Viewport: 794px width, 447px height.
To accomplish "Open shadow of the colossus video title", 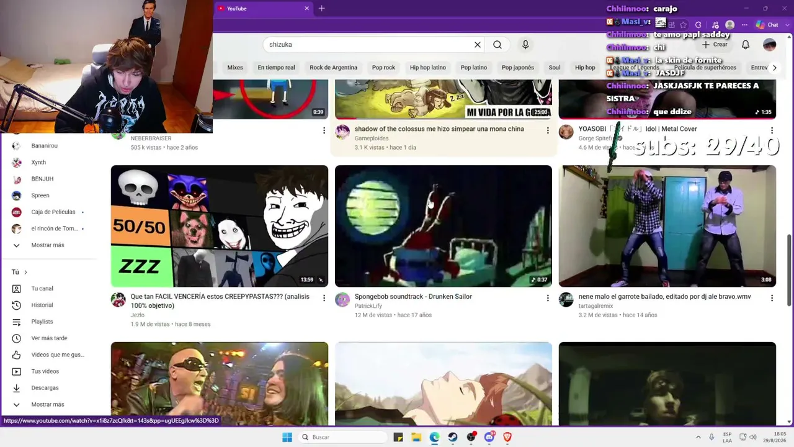I will pos(439,129).
